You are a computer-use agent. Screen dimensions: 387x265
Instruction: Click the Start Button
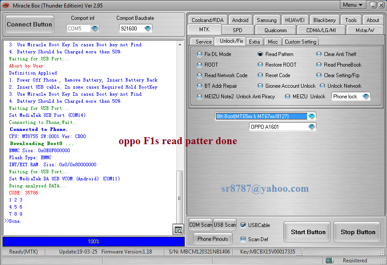[x=308, y=232]
